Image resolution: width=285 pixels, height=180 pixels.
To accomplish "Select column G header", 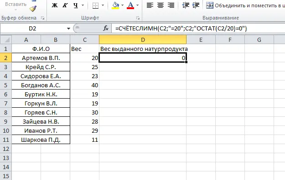I will (259, 40).
